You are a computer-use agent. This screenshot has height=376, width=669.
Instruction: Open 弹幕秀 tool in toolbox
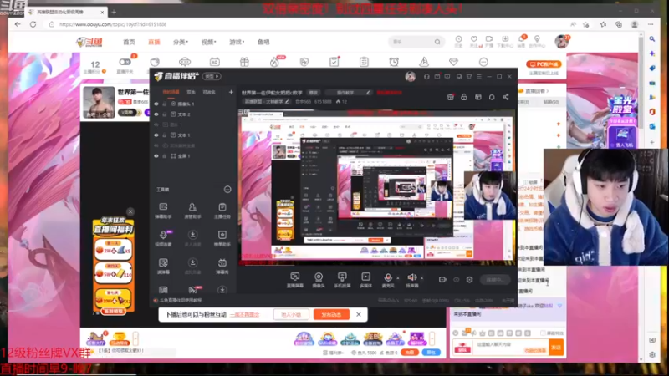click(x=222, y=266)
